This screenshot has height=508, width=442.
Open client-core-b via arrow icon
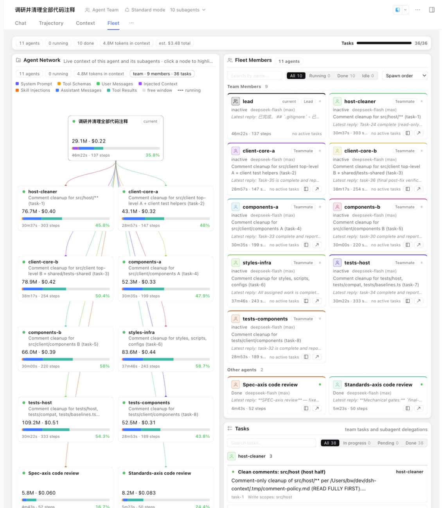pos(419,189)
